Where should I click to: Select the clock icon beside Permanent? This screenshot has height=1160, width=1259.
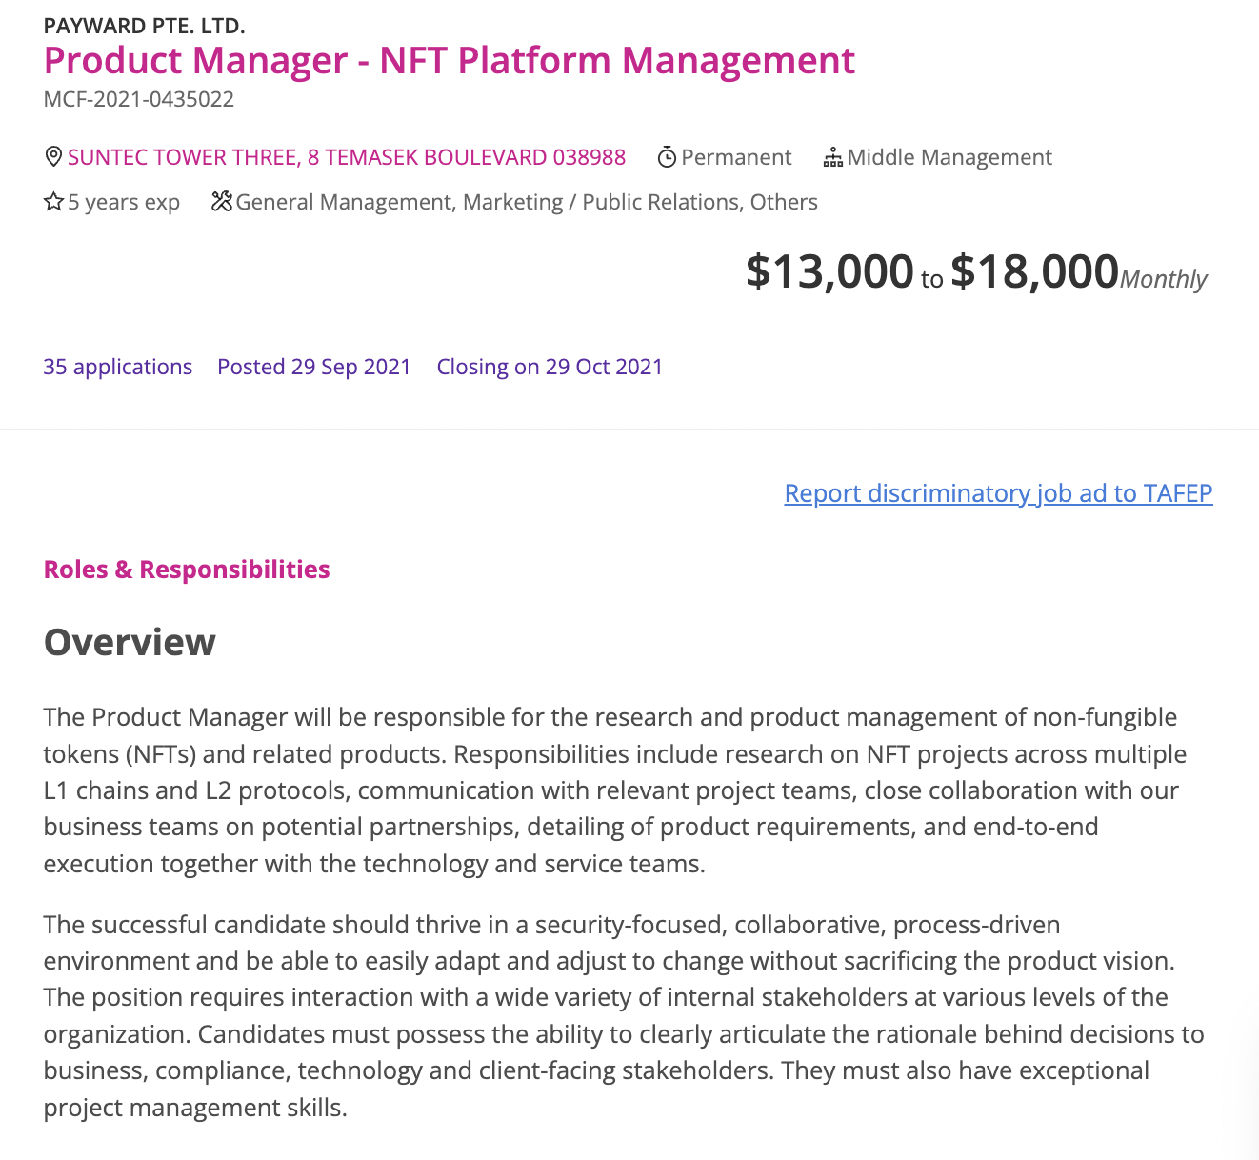coord(668,156)
